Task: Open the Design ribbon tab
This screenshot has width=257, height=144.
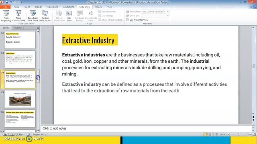Action: pyautogui.click(x=39, y=7)
